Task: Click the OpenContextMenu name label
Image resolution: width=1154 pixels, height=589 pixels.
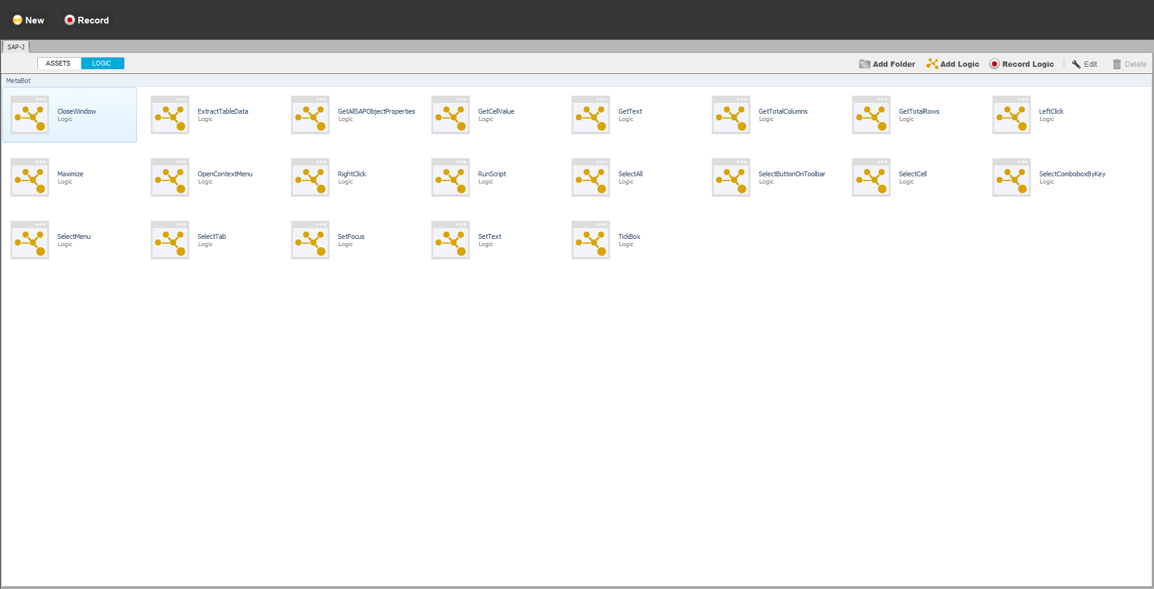Action: [225, 174]
